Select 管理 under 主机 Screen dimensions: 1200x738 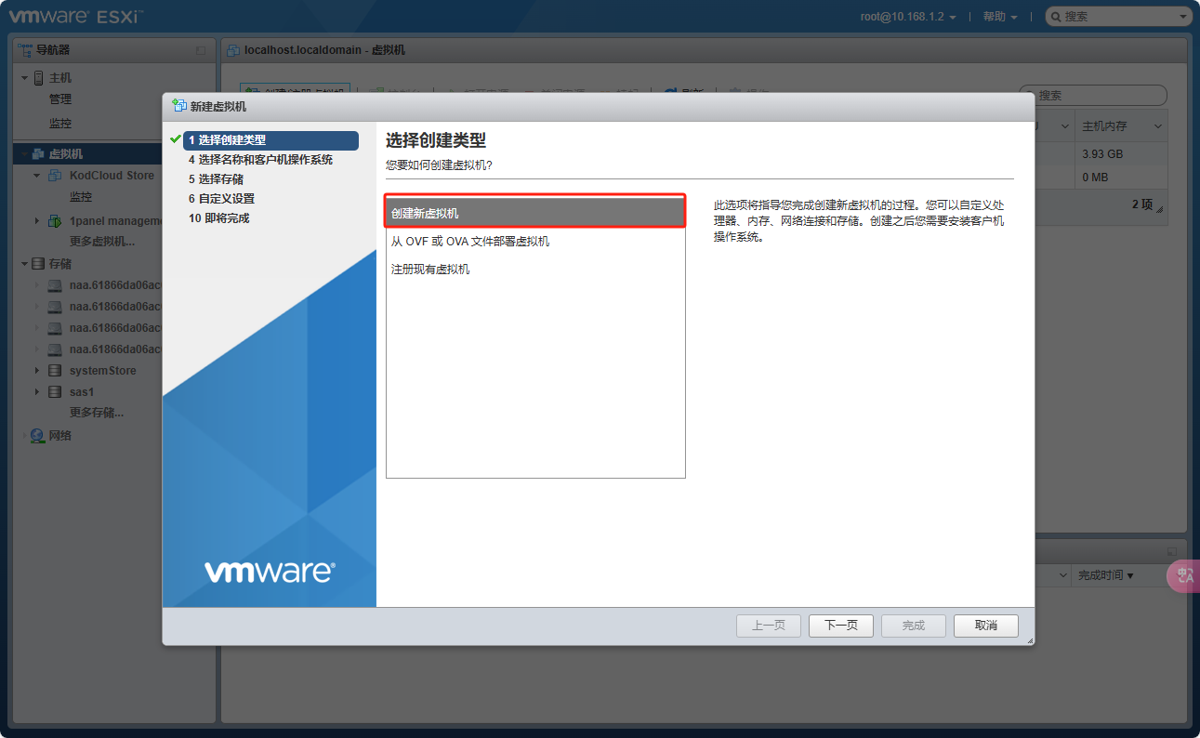[x=60, y=99]
